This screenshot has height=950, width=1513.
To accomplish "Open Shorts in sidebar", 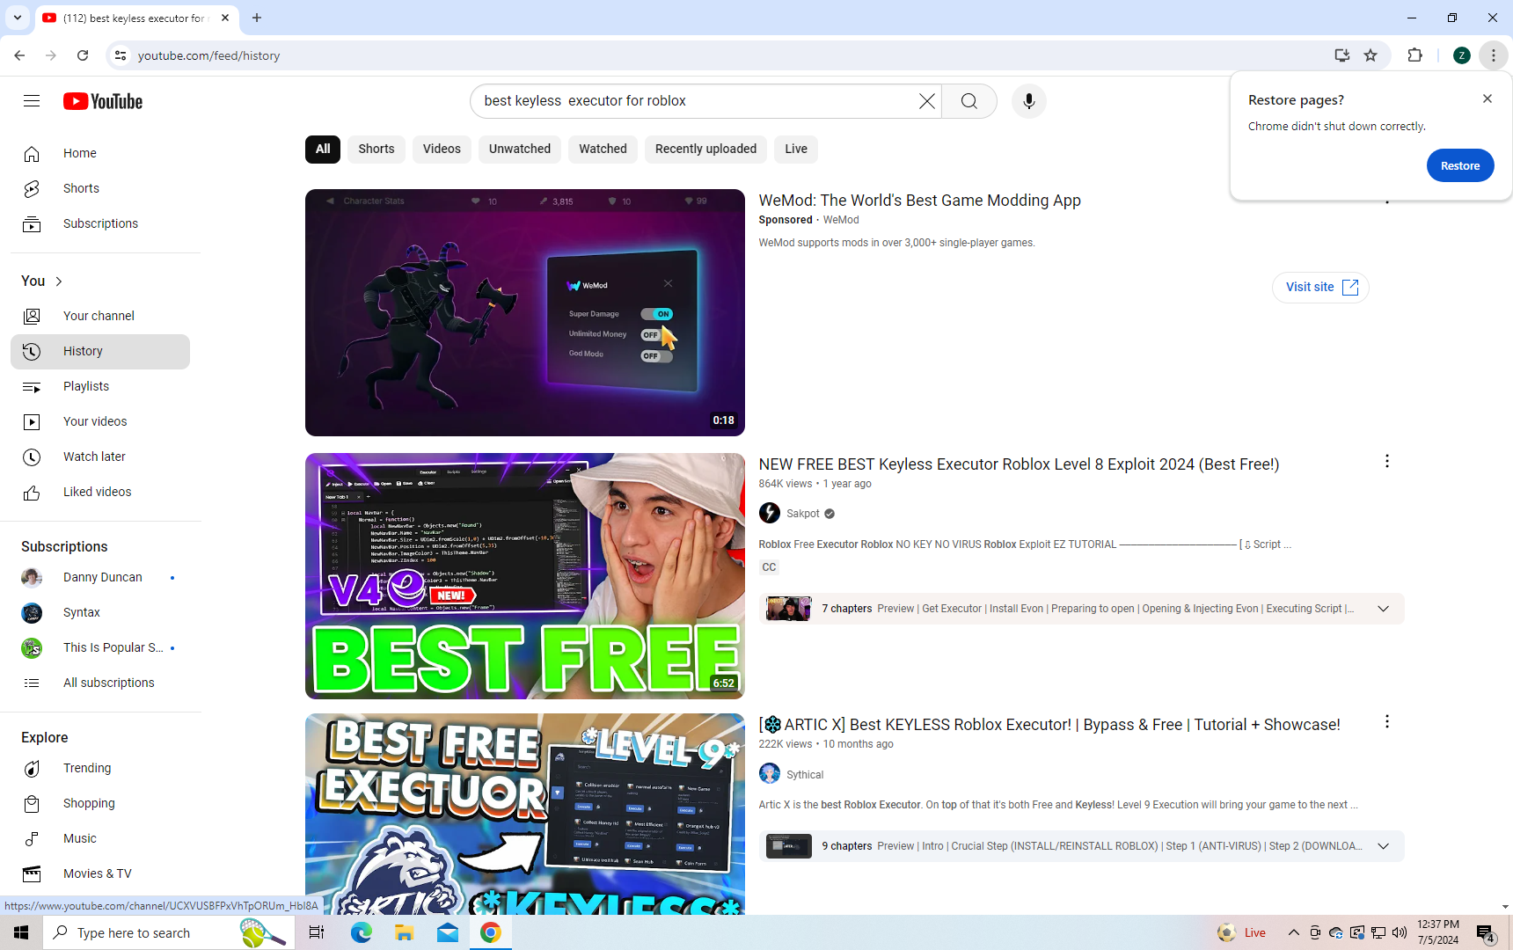I will [100, 188].
